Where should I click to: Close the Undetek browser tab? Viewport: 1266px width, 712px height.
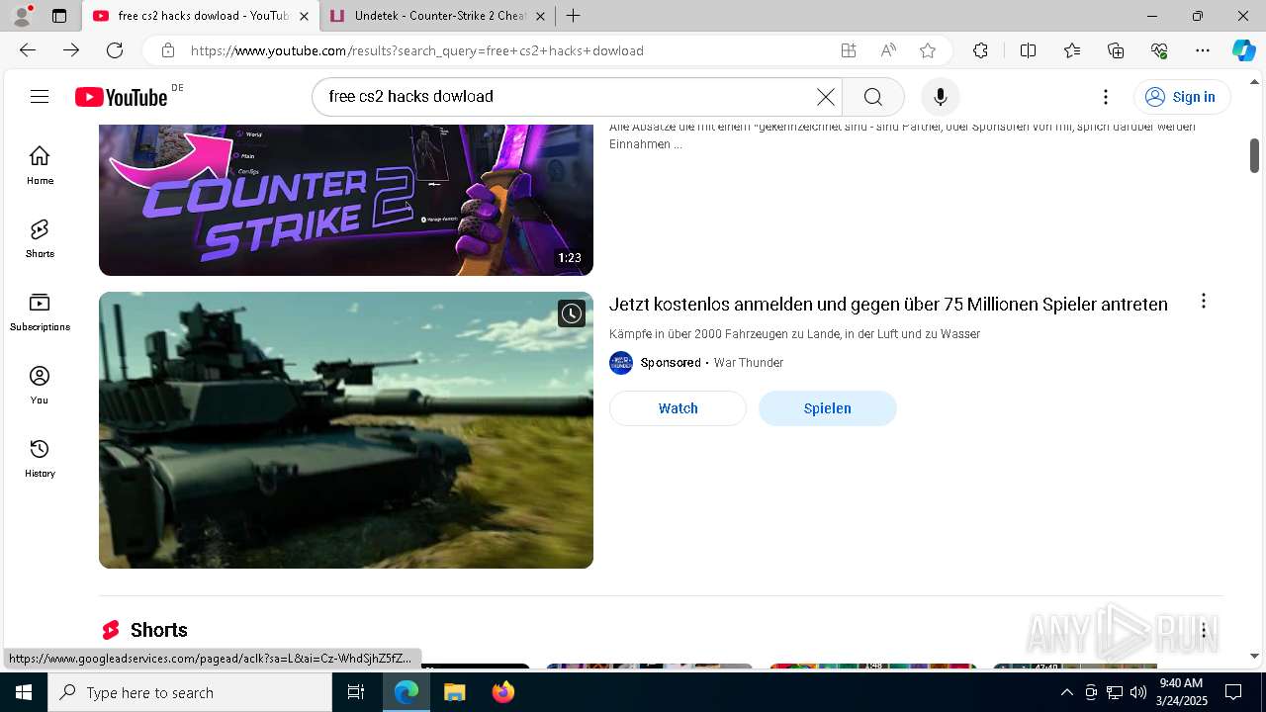(x=540, y=16)
